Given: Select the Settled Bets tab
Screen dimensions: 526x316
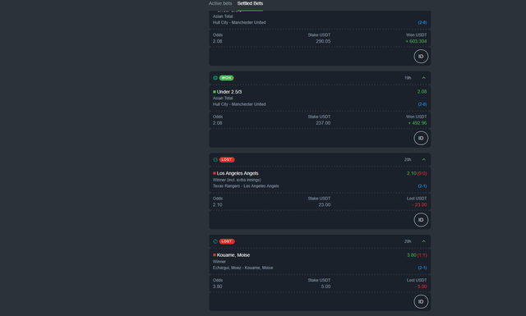Looking at the screenshot, I should point(250,3).
